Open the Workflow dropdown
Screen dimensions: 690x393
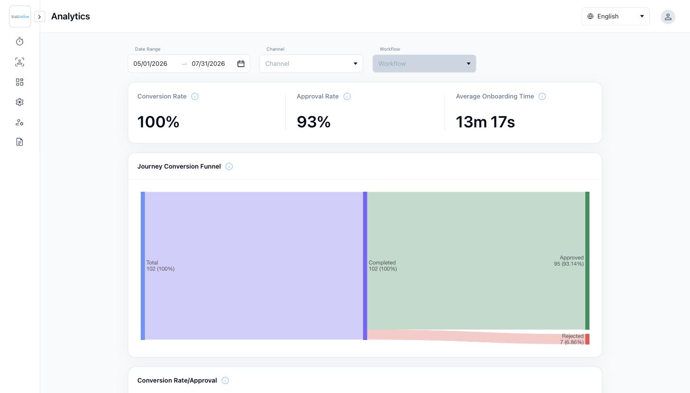(424, 63)
